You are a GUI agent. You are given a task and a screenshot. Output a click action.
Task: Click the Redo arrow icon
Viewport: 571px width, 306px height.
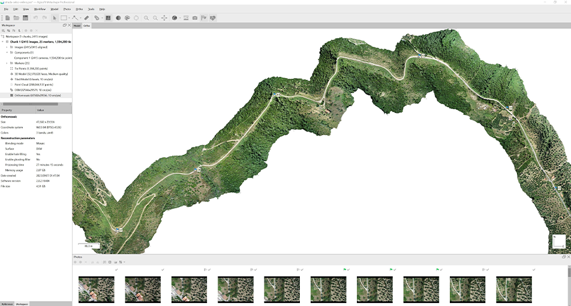click(x=44, y=18)
